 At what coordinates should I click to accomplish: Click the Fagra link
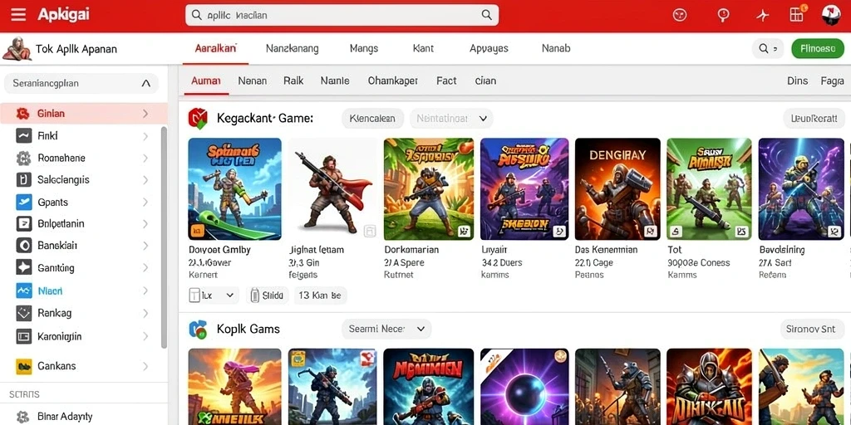click(832, 81)
